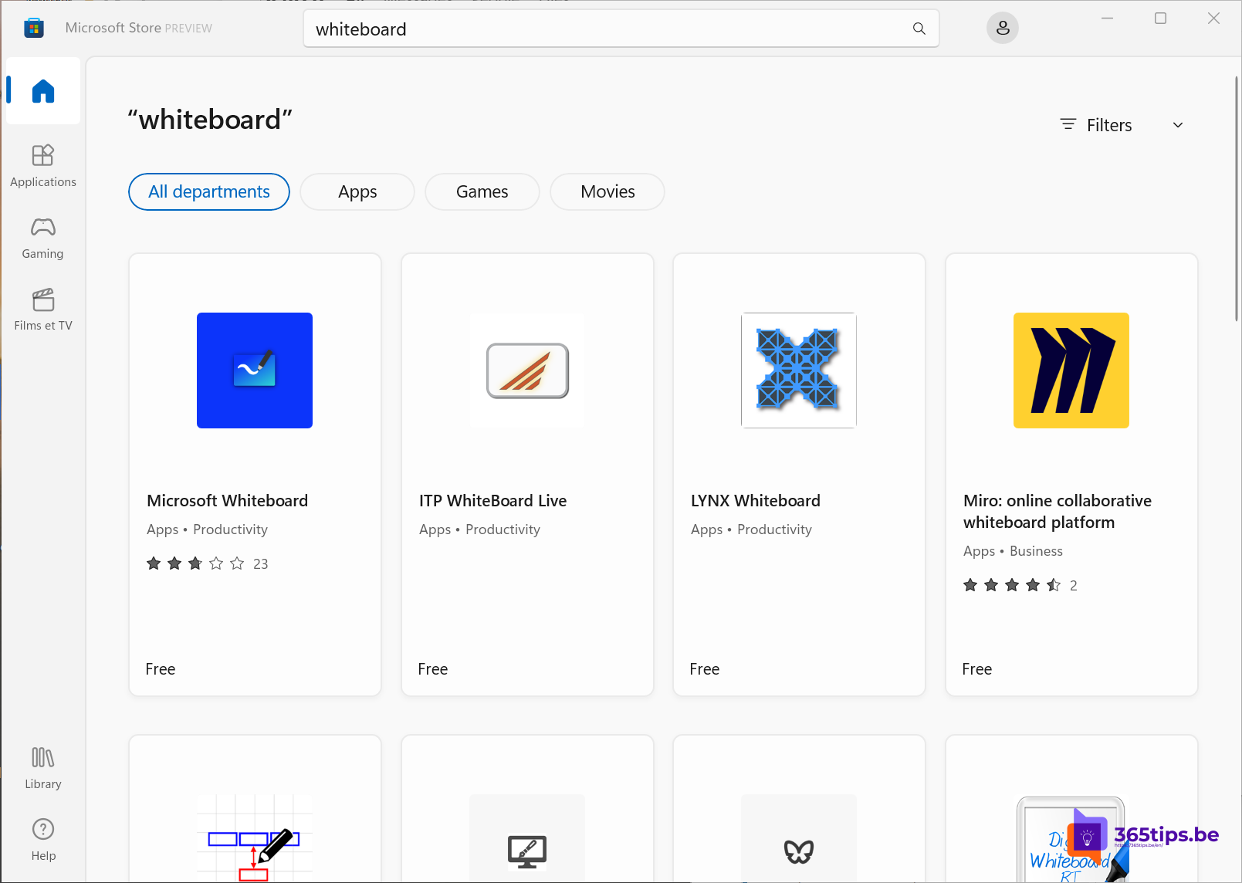The width and height of the screenshot is (1242, 883).
Task: Open the LYNX Whiteboard app thumbnail
Action: point(798,370)
